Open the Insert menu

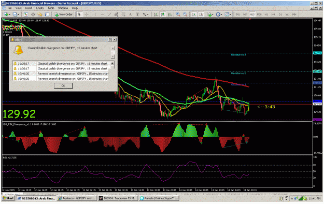click(29, 8)
